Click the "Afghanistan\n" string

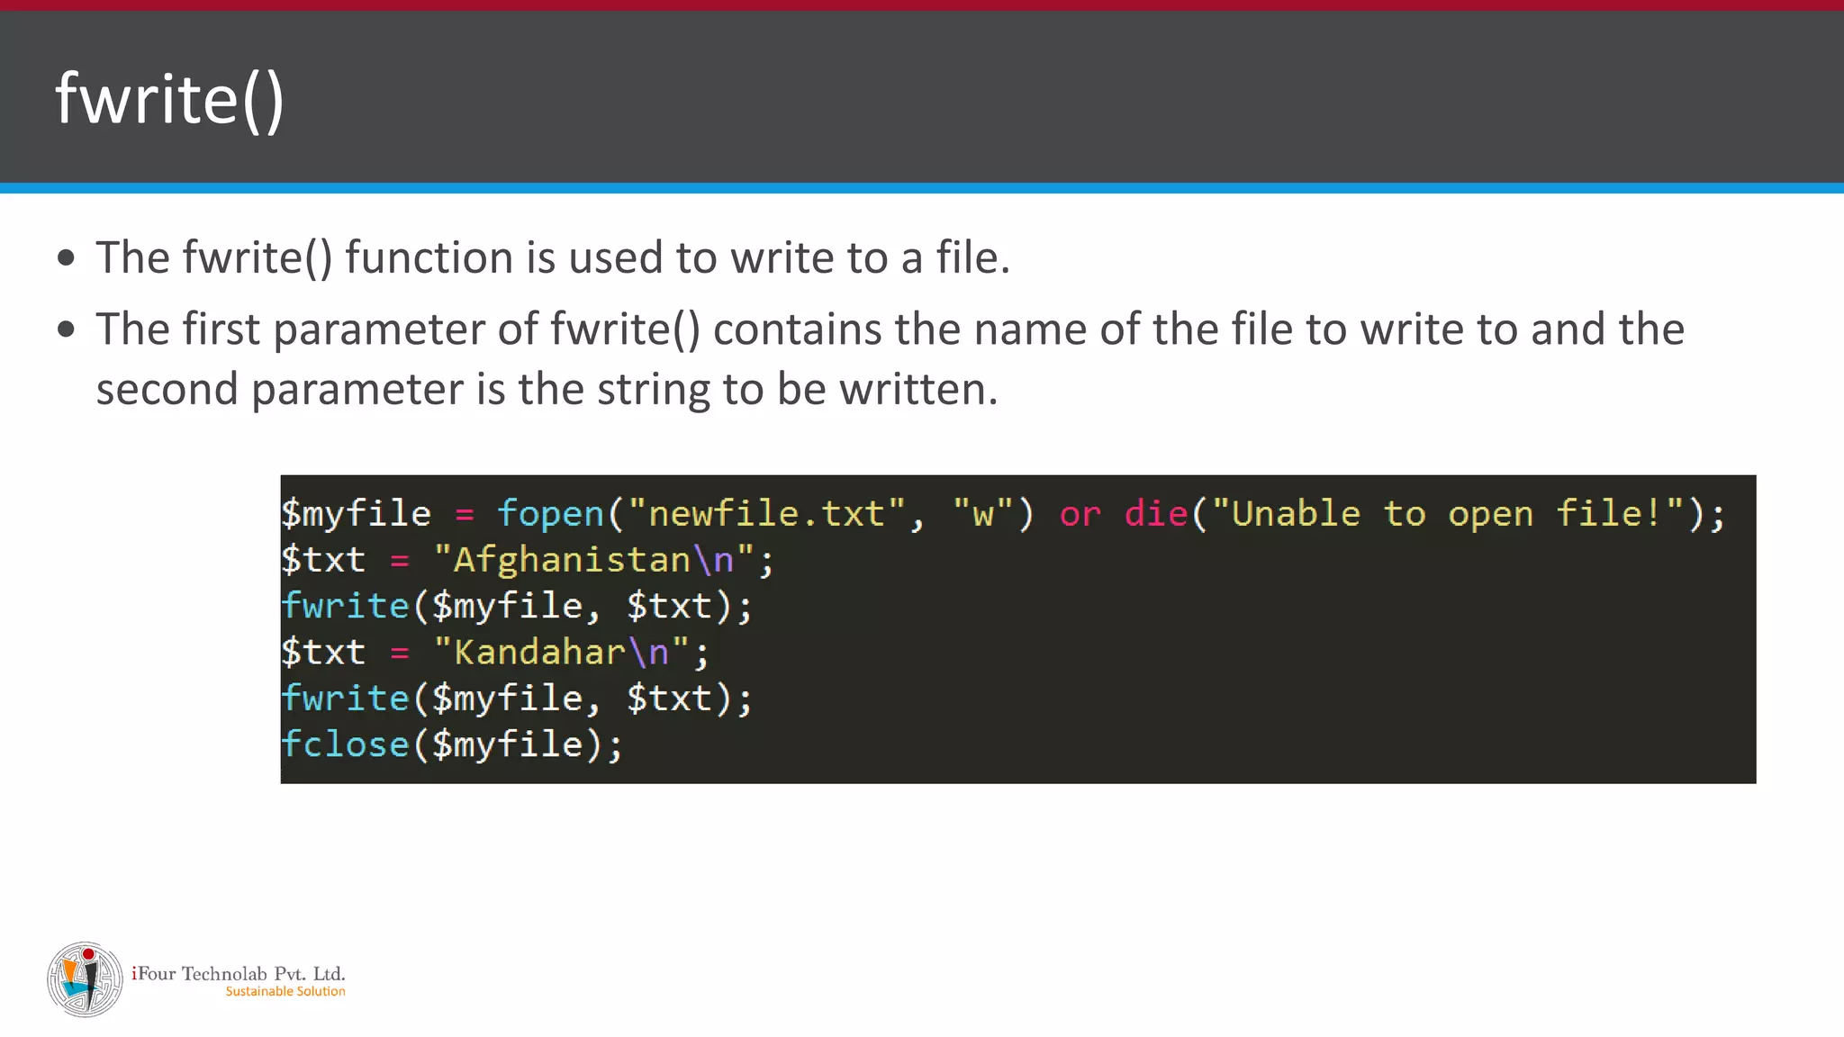coord(593,560)
